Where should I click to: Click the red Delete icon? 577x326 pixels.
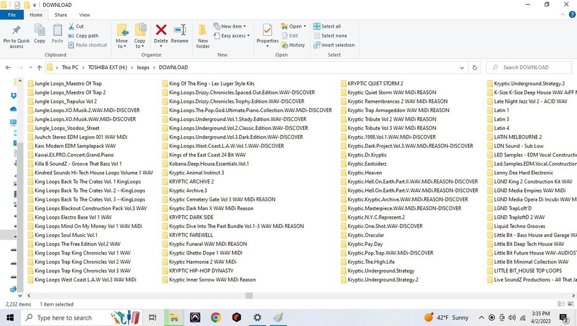coord(161,29)
